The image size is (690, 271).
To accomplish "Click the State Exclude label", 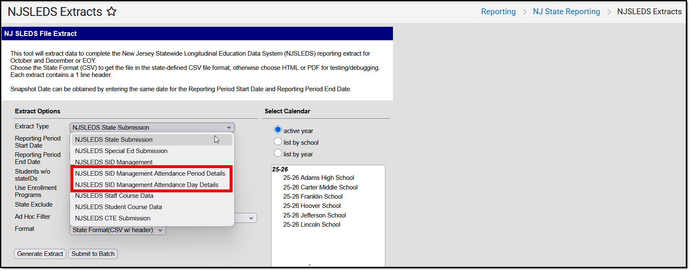I will tap(34, 205).
